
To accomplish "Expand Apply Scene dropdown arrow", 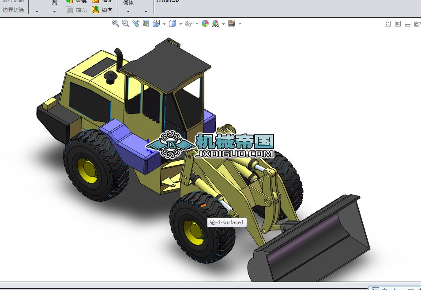I will 223,24.
